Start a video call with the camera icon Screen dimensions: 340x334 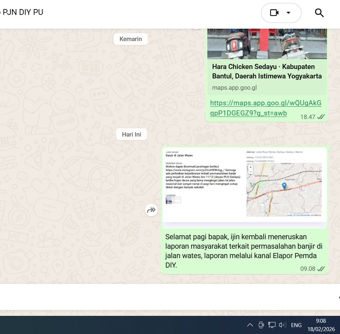pos(274,13)
